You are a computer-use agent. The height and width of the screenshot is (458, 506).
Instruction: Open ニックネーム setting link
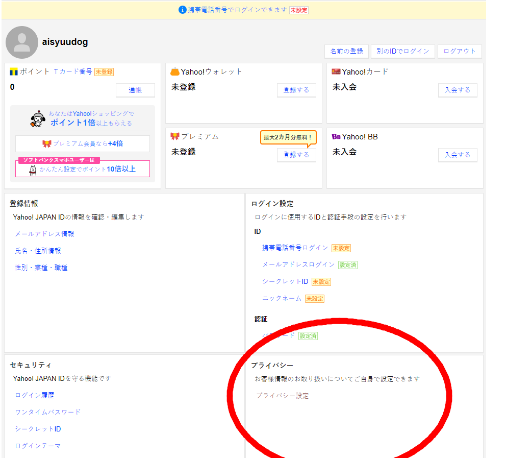pyautogui.click(x=282, y=298)
